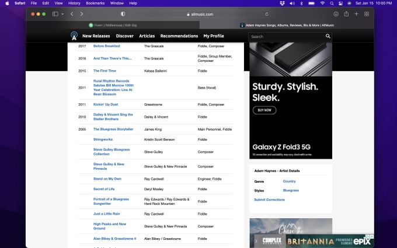The height and width of the screenshot is (248, 397).
Task: Open a new tab with the plus icon
Action: 356,14
